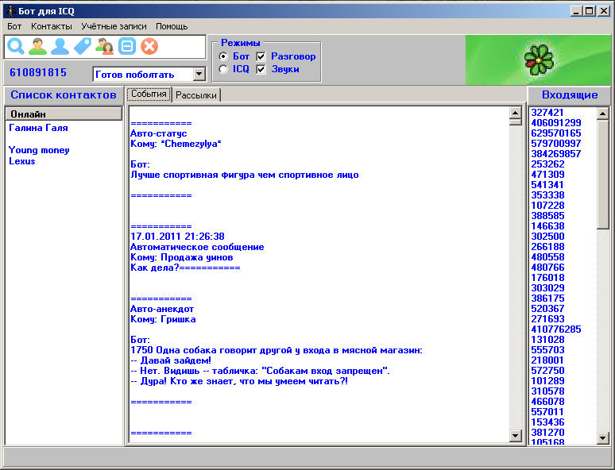Image resolution: width=615 pixels, height=470 pixels.
Task: Click the red circular X icon
Action: click(x=149, y=46)
